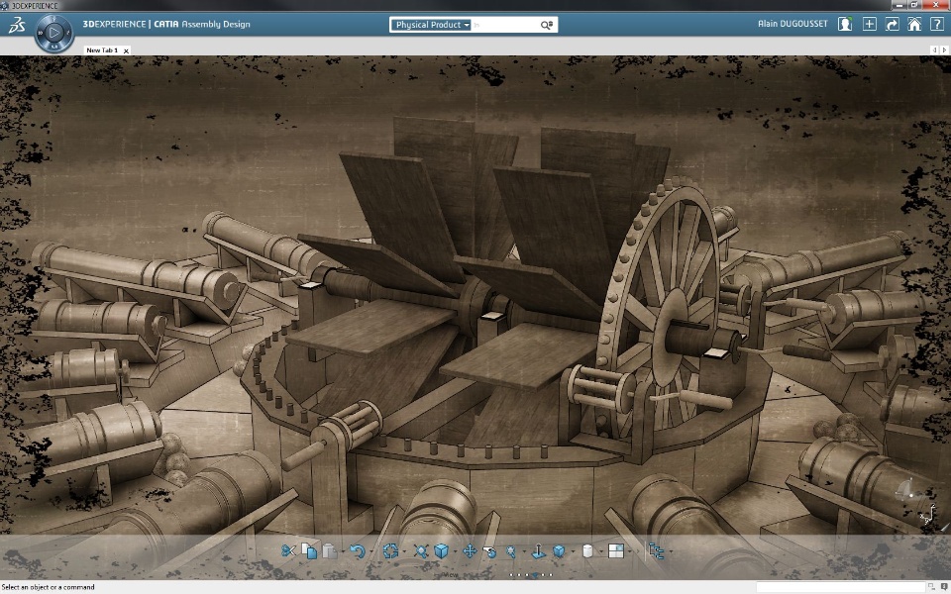Click inside the top search field
The height and width of the screenshot is (594, 951).
tap(504, 25)
